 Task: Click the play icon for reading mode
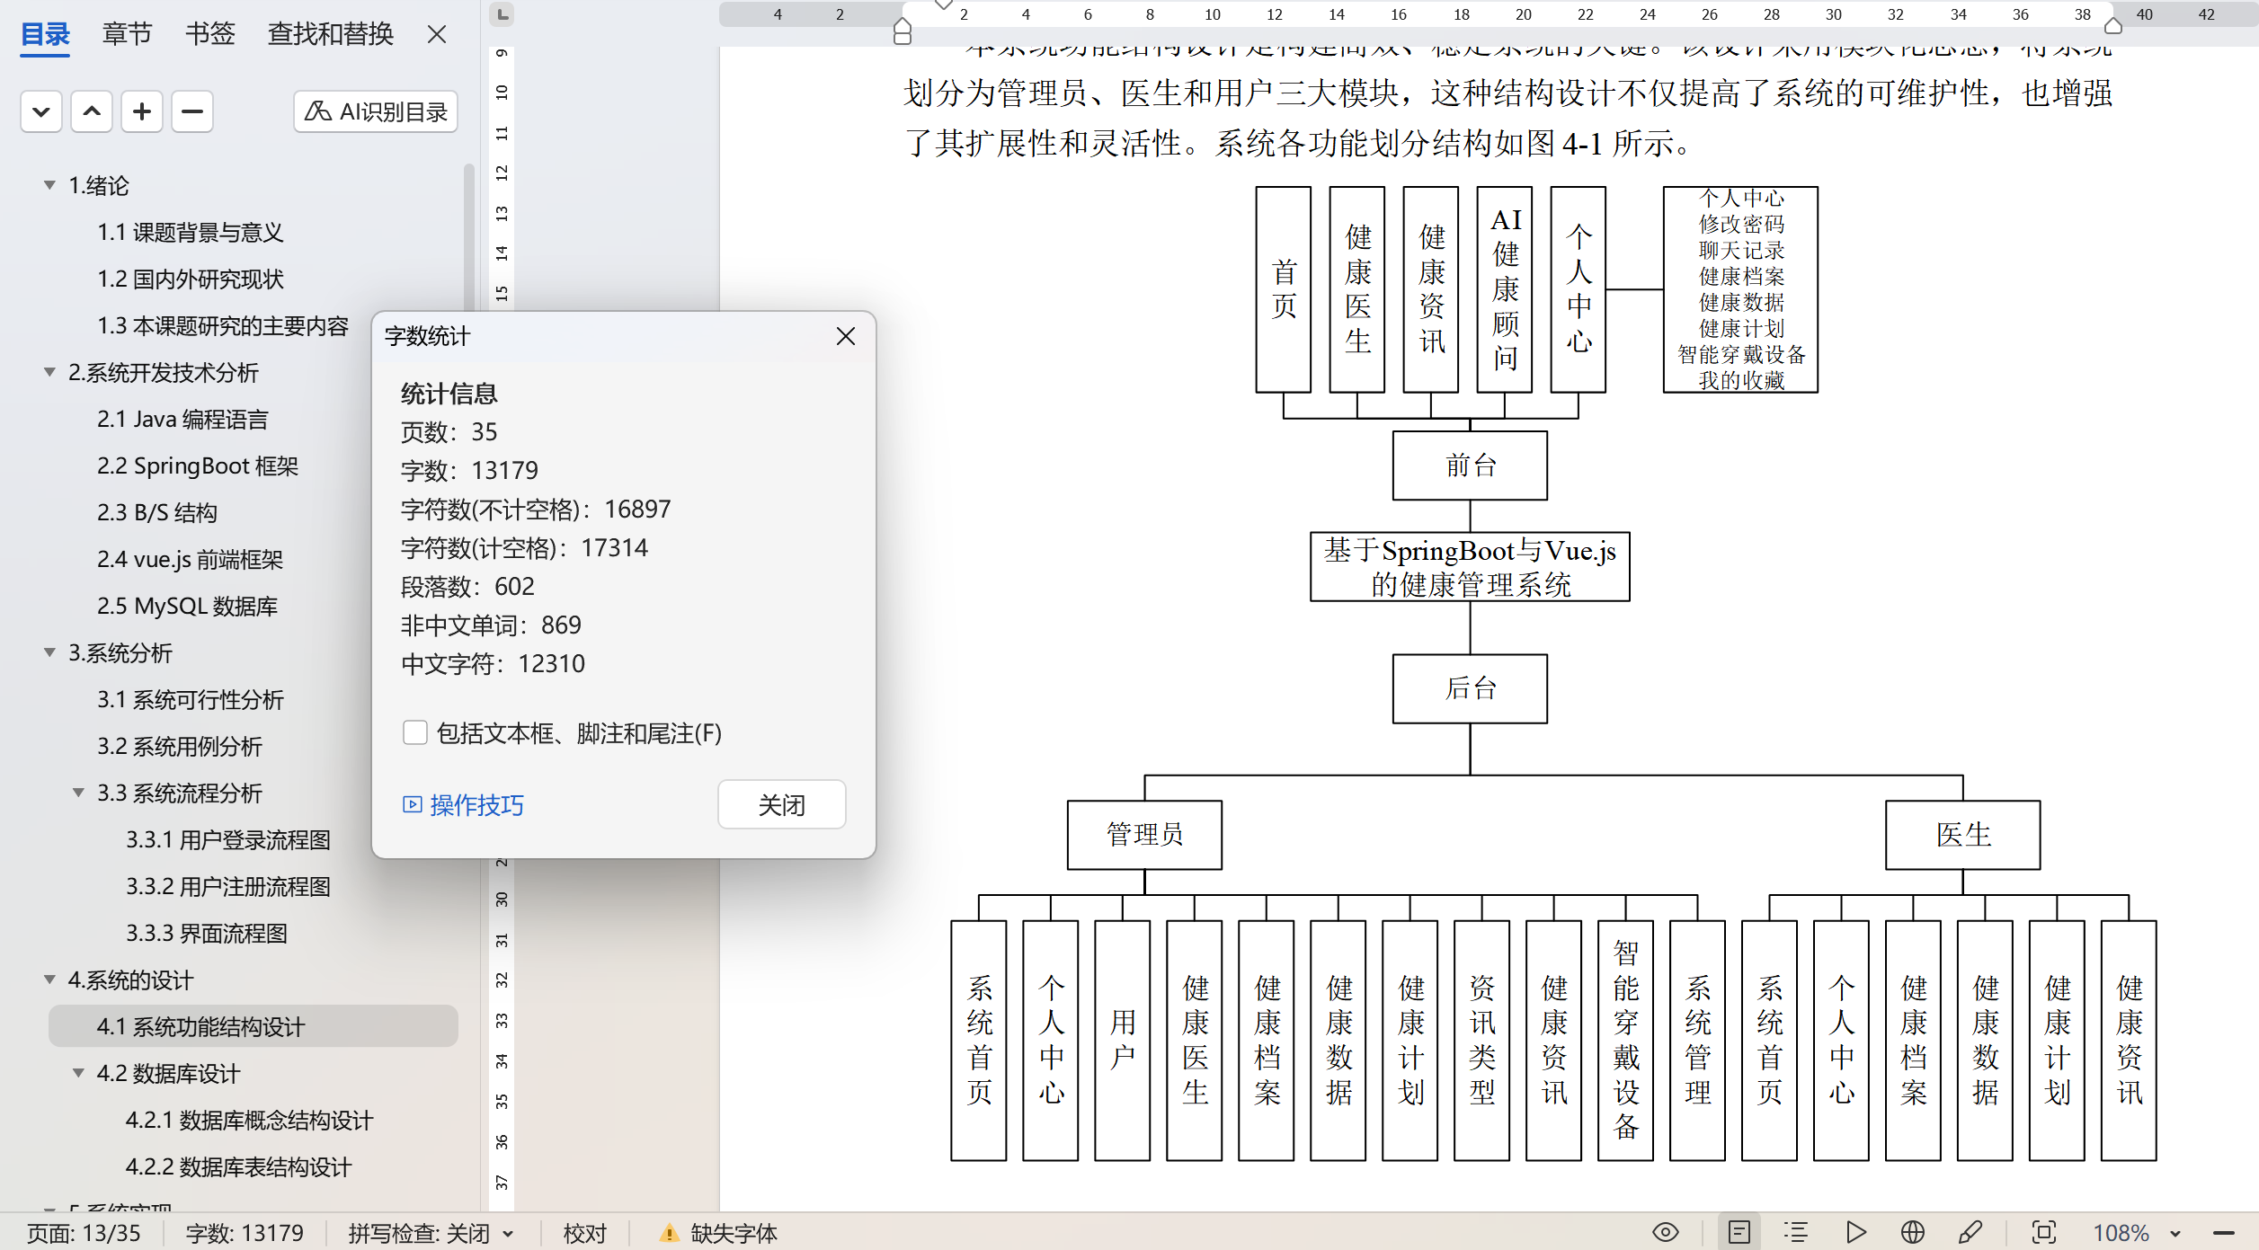click(1855, 1232)
